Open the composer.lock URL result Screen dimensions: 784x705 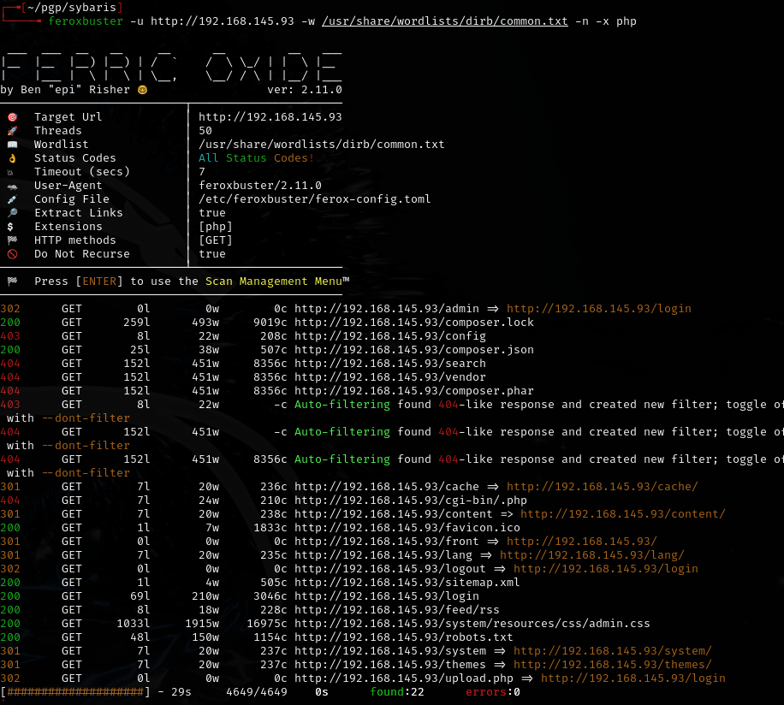pos(413,323)
